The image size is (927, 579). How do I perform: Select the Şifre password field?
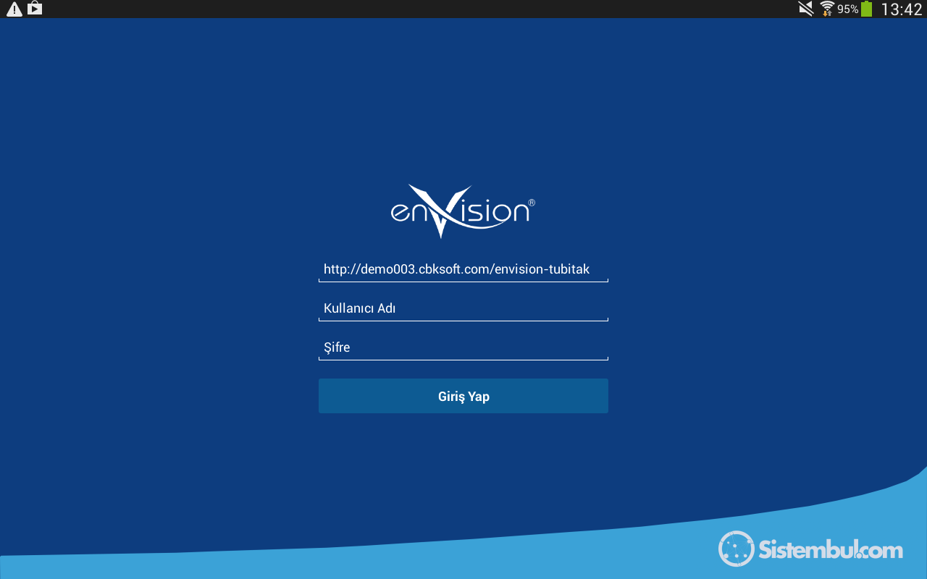pos(463,347)
